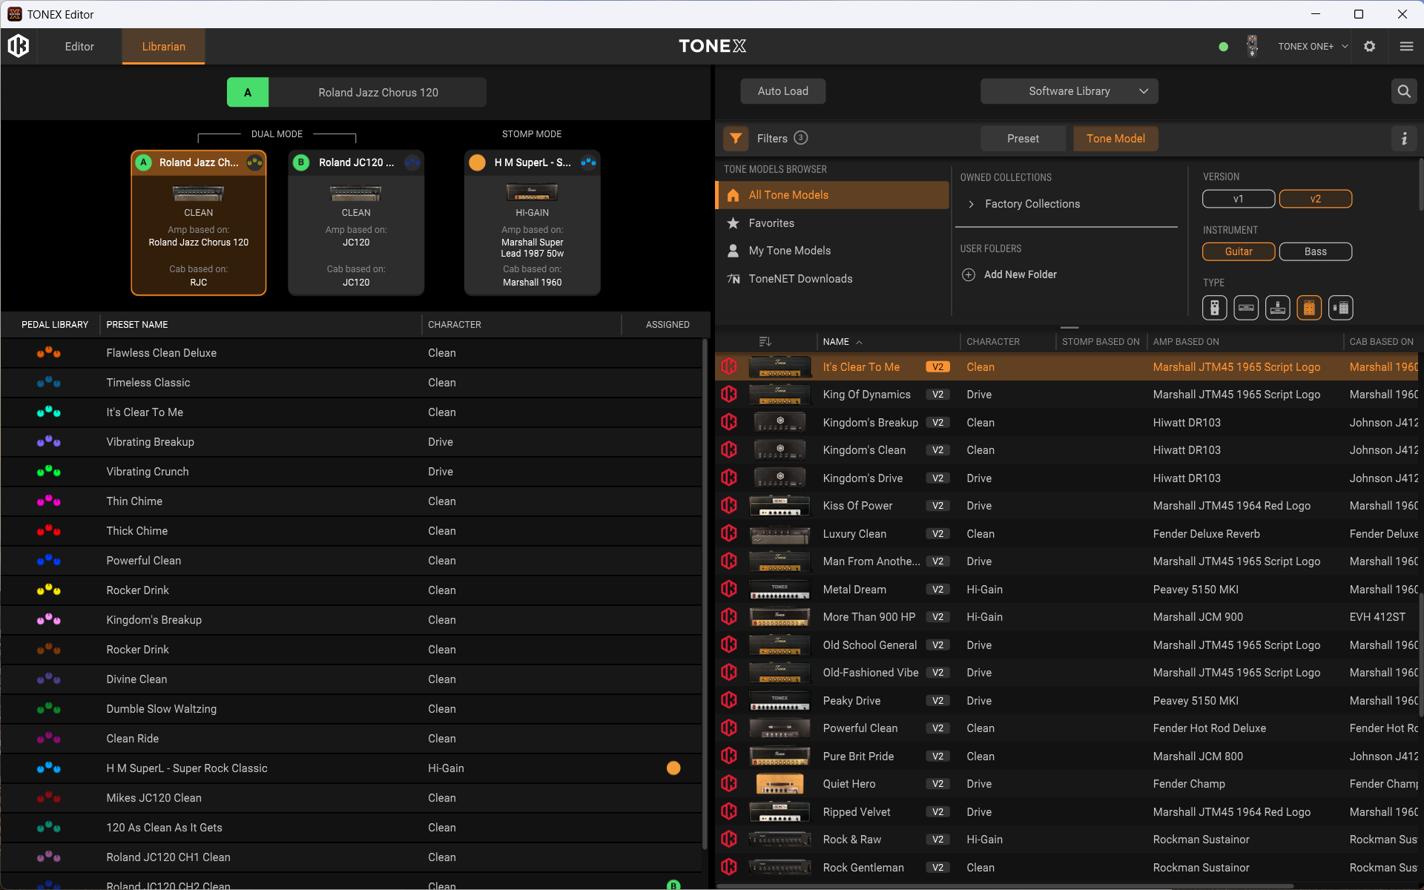Viewport: 1424px width, 890px height.
Task: Select All Tone Models in the browser
Action: point(833,195)
